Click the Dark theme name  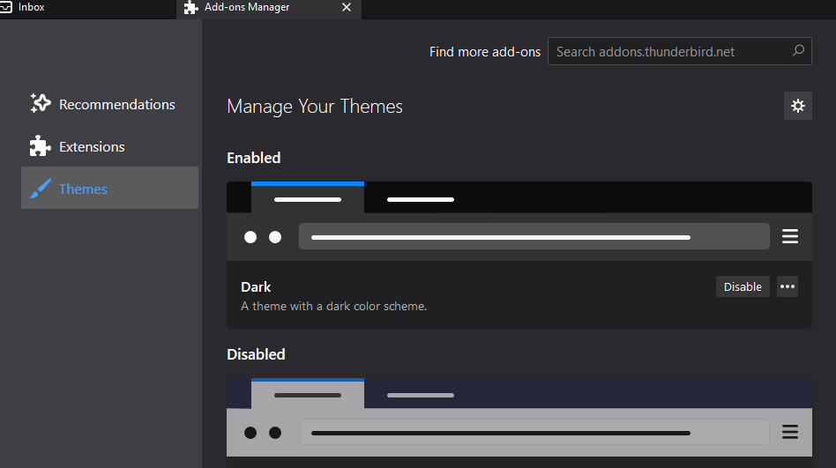tap(256, 287)
